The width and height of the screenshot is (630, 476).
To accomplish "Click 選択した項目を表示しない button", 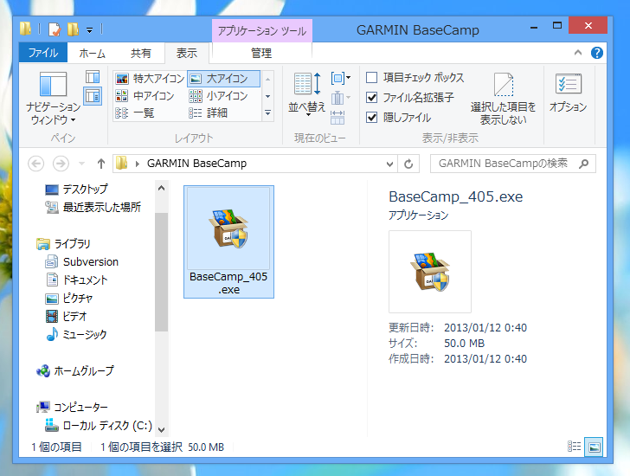I will [x=504, y=99].
